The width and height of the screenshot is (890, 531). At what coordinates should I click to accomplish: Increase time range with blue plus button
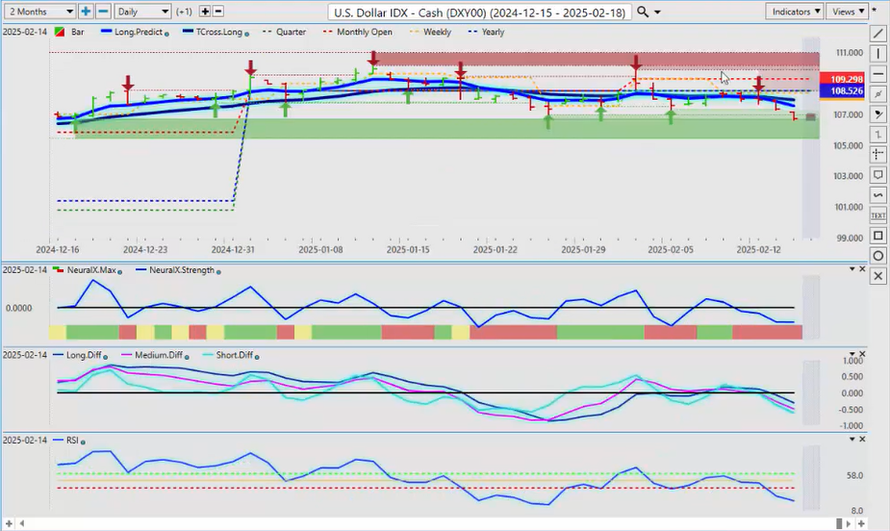tap(86, 12)
